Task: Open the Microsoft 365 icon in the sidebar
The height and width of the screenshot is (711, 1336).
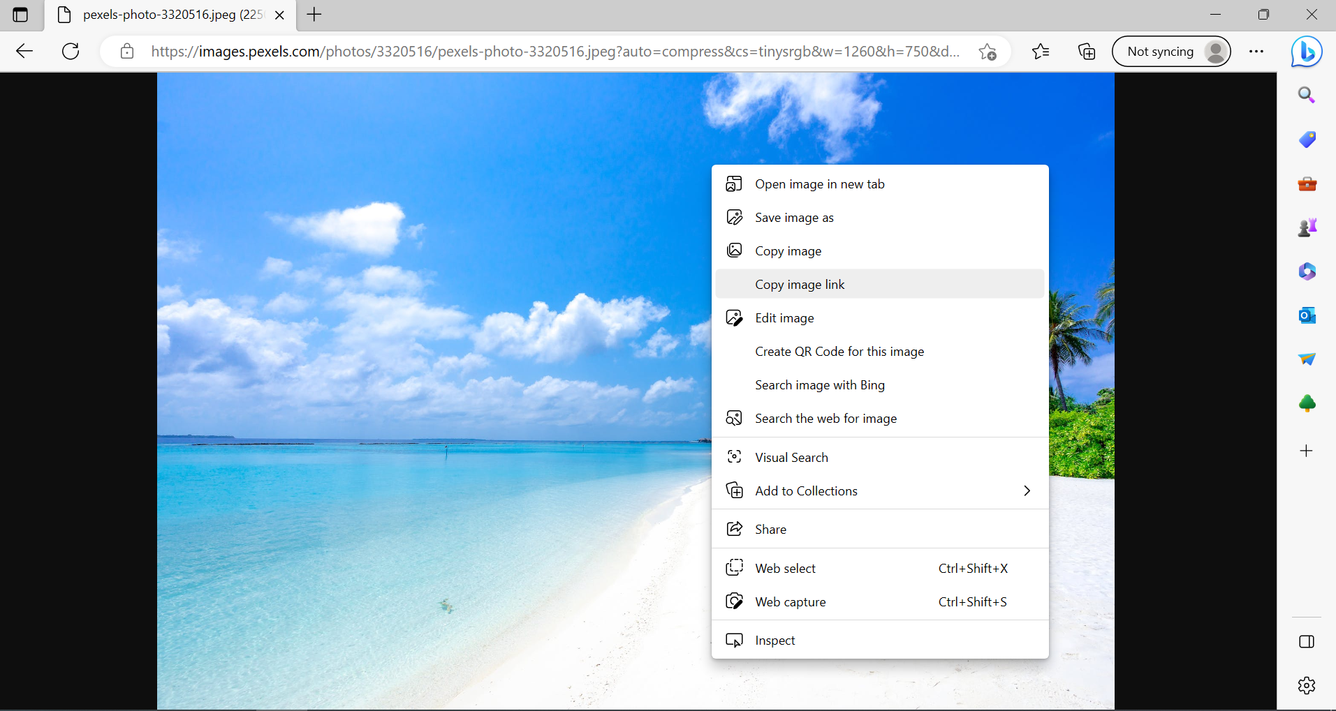Action: (x=1307, y=271)
